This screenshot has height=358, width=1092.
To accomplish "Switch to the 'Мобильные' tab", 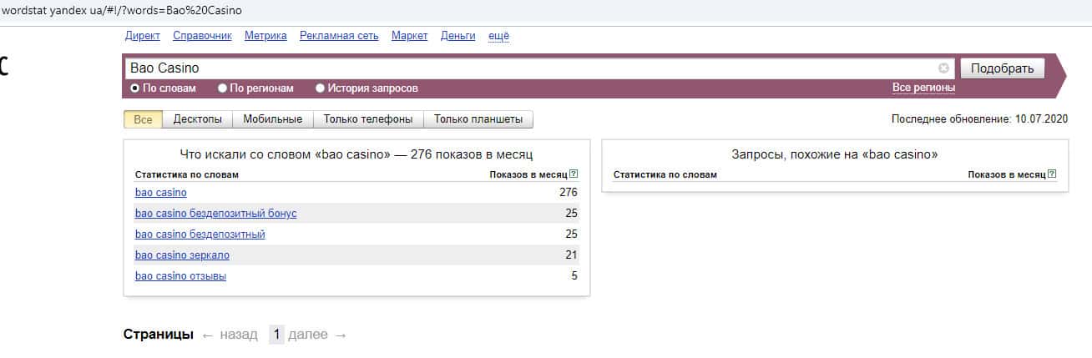I will pyautogui.click(x=272, y=119).
